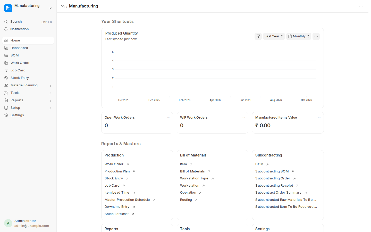Open the Dashboard sidebar item

click(x=28, y=48)
